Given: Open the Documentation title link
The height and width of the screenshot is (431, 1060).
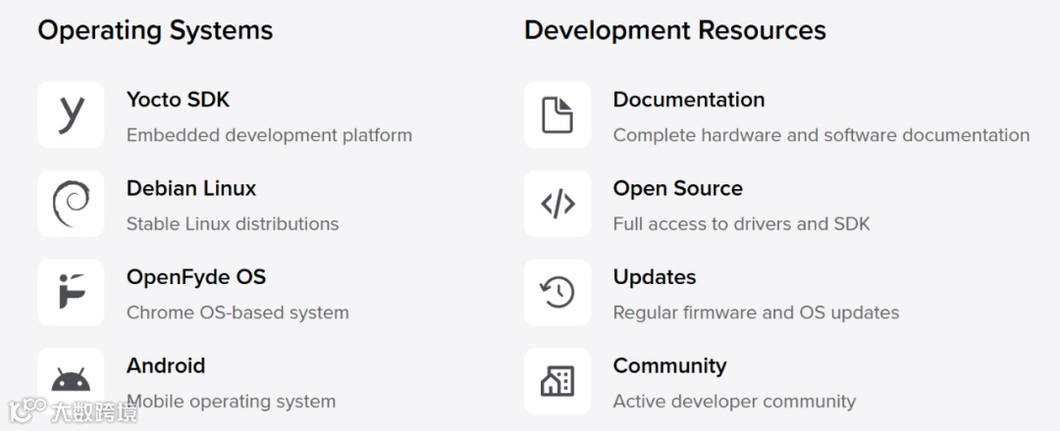Looking at the screenshot, I should coord(689,100).
